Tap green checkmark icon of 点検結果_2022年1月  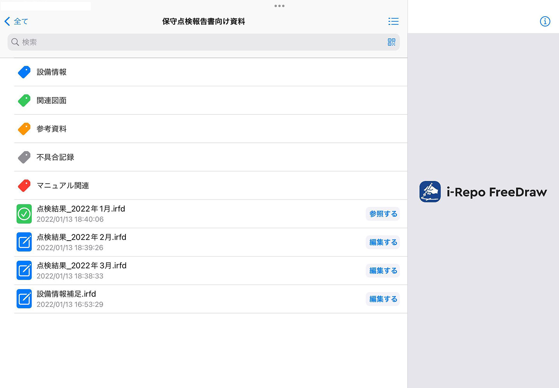(24, 214)
